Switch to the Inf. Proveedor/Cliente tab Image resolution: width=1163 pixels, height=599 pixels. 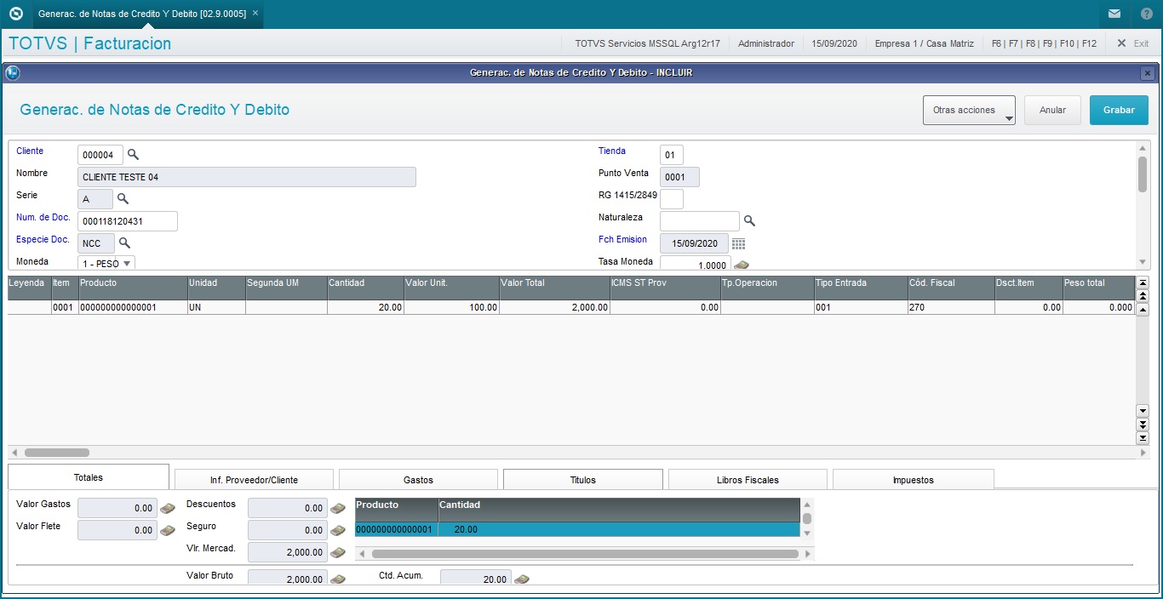pos(254,480)
